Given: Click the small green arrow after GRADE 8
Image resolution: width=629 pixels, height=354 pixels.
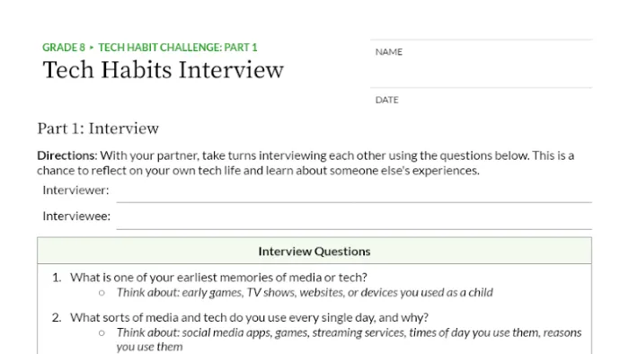Looking at the screenshot, I should pos(92,48).
